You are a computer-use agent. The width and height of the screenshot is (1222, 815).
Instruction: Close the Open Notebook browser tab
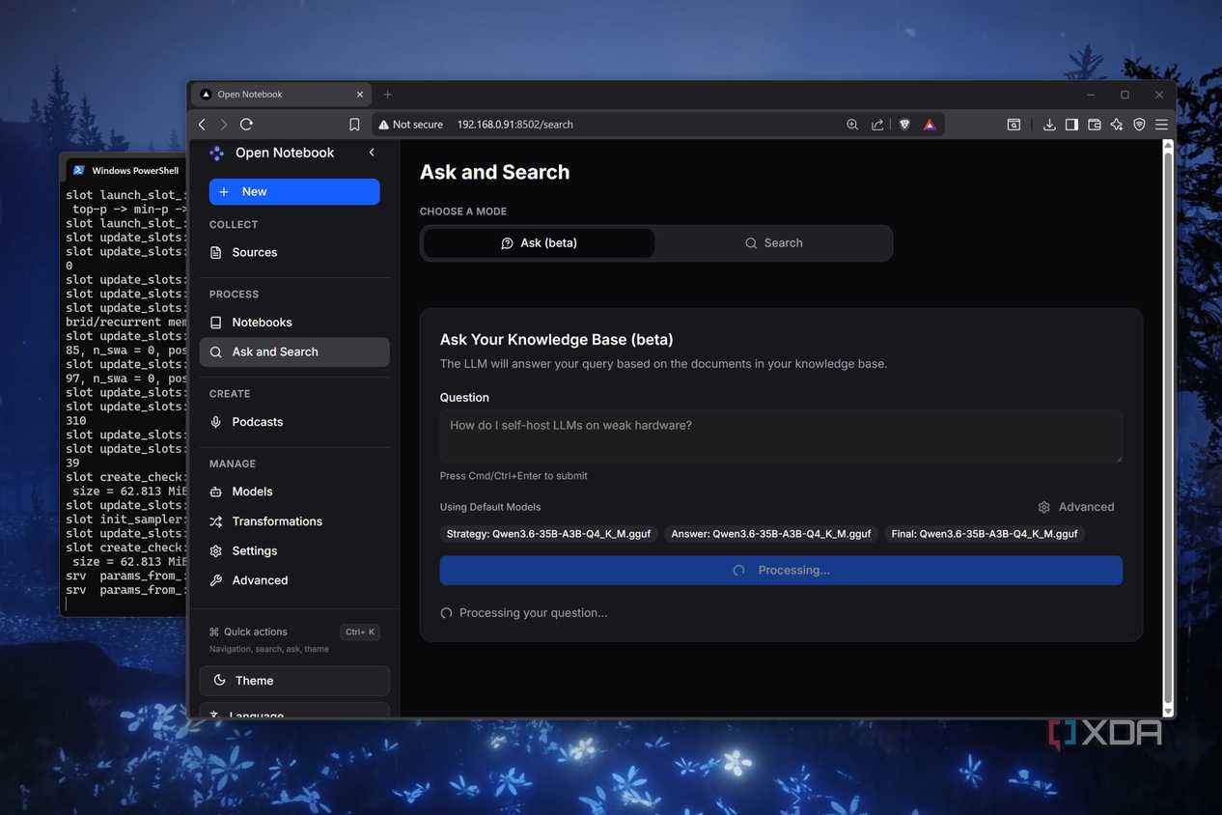360,95
